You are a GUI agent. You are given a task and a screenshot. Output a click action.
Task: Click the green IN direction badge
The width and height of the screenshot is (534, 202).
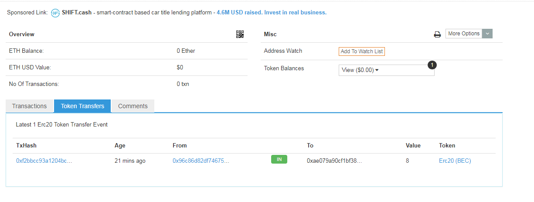tap(279, 160)
